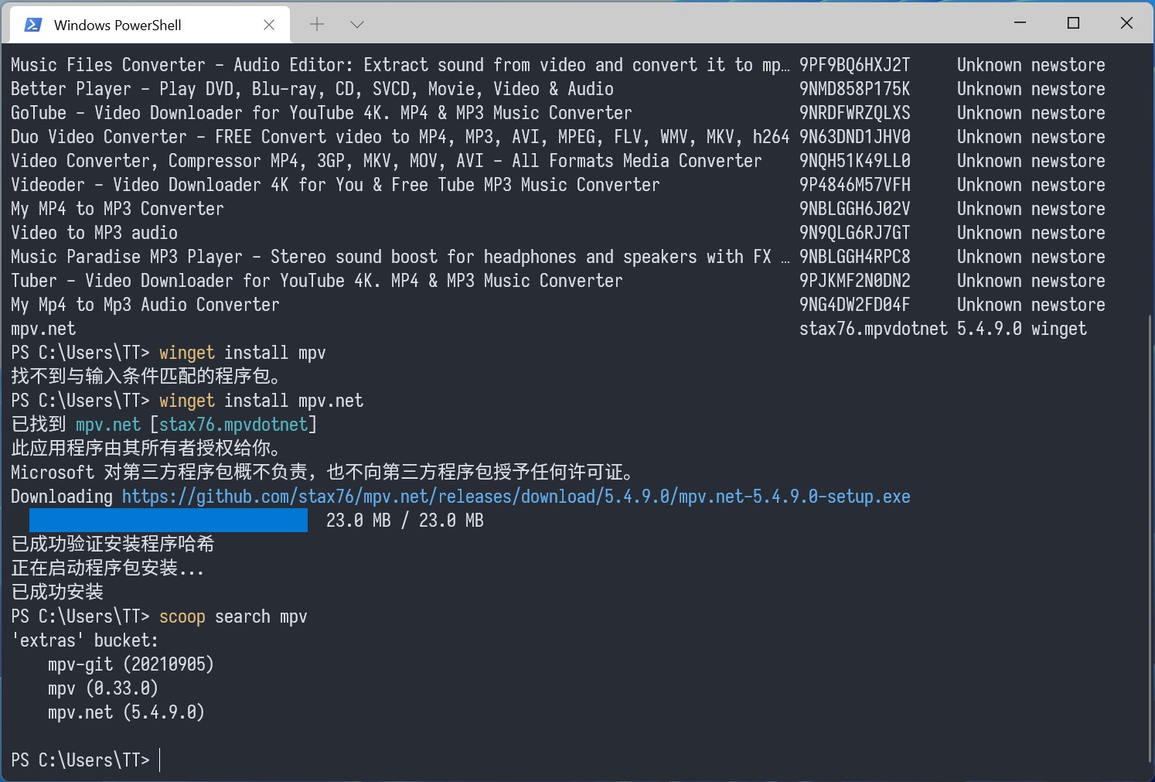Viewport: 1155px width, 782px height.
Task: Open the mpv.net-5.4.9.0-setup.exe GitHub link
Action: [x=516, y=497]
